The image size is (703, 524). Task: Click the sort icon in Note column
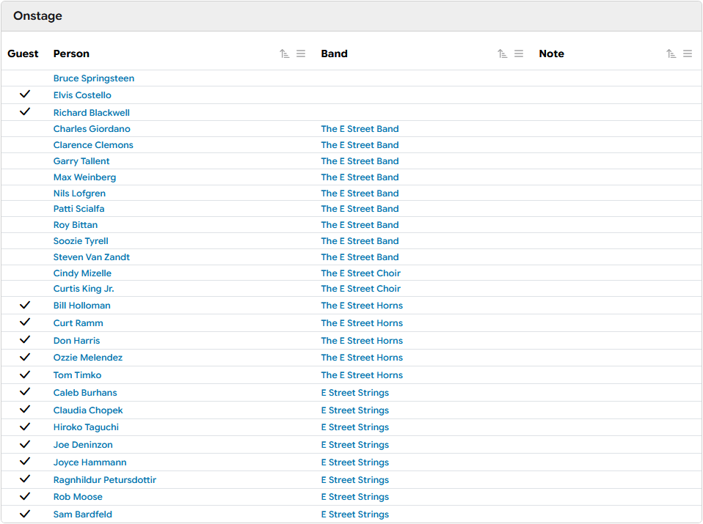click(671, 53)
